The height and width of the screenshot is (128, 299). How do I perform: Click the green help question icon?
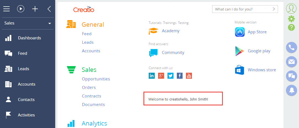pyautogui.click(x=291, y=27)
